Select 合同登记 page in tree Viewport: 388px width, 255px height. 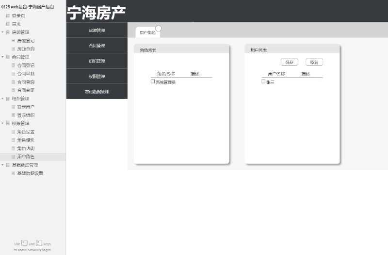click(26, 65)
